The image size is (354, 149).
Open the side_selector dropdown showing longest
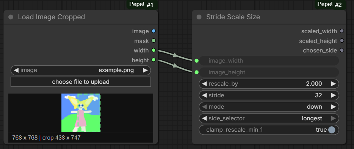(x=269, y=118)
